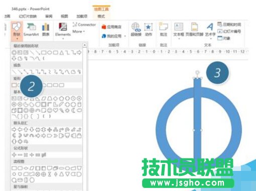Screen dimensions: 256x191
Task: Select the left-right double arrow
Action: (x=38, y=130)
